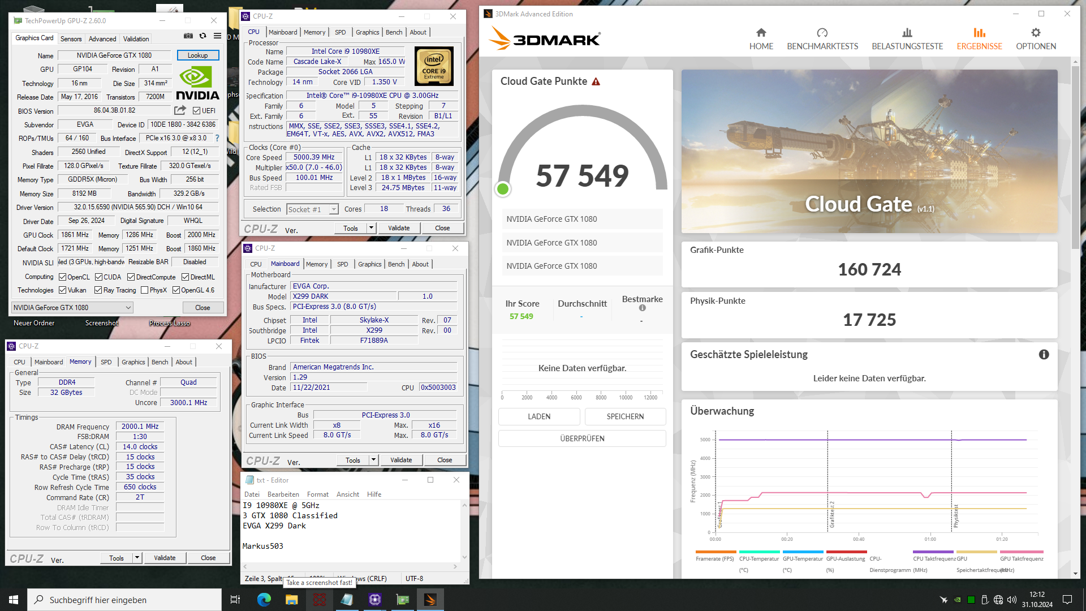Expand the Tools arrow in the CPU-Z Mainboard window
This screenshot has height=611, width=1086.
374,460
